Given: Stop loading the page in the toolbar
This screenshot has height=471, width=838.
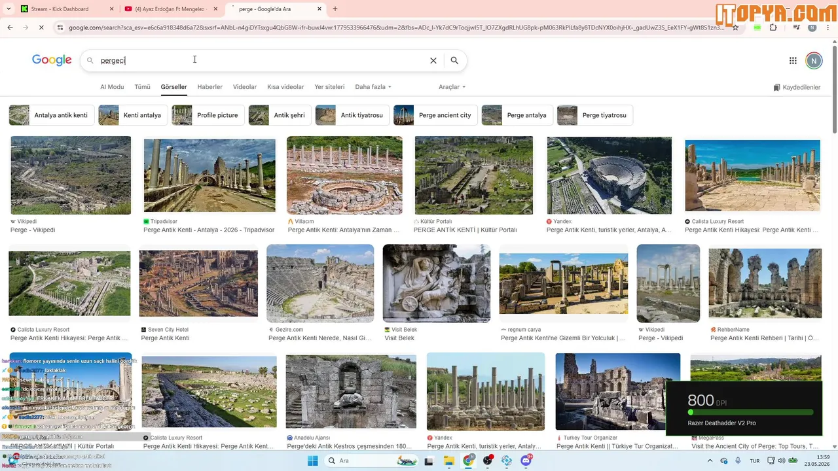Looking at the screenshot, I should (41, 27).
